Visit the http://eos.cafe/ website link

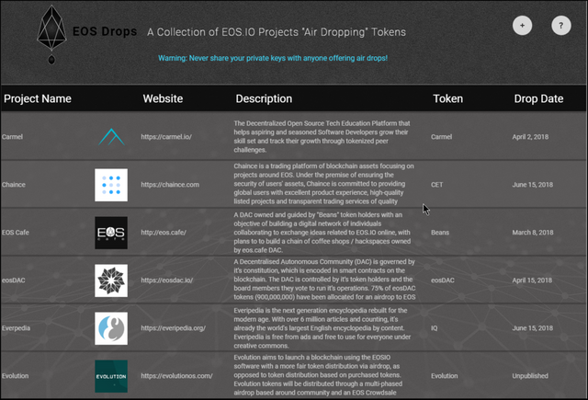(x=164, y=233)
